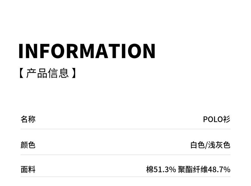Click the opening bracket before 产品信息
This screenshot has width=251, height=186.
point(21,73)
